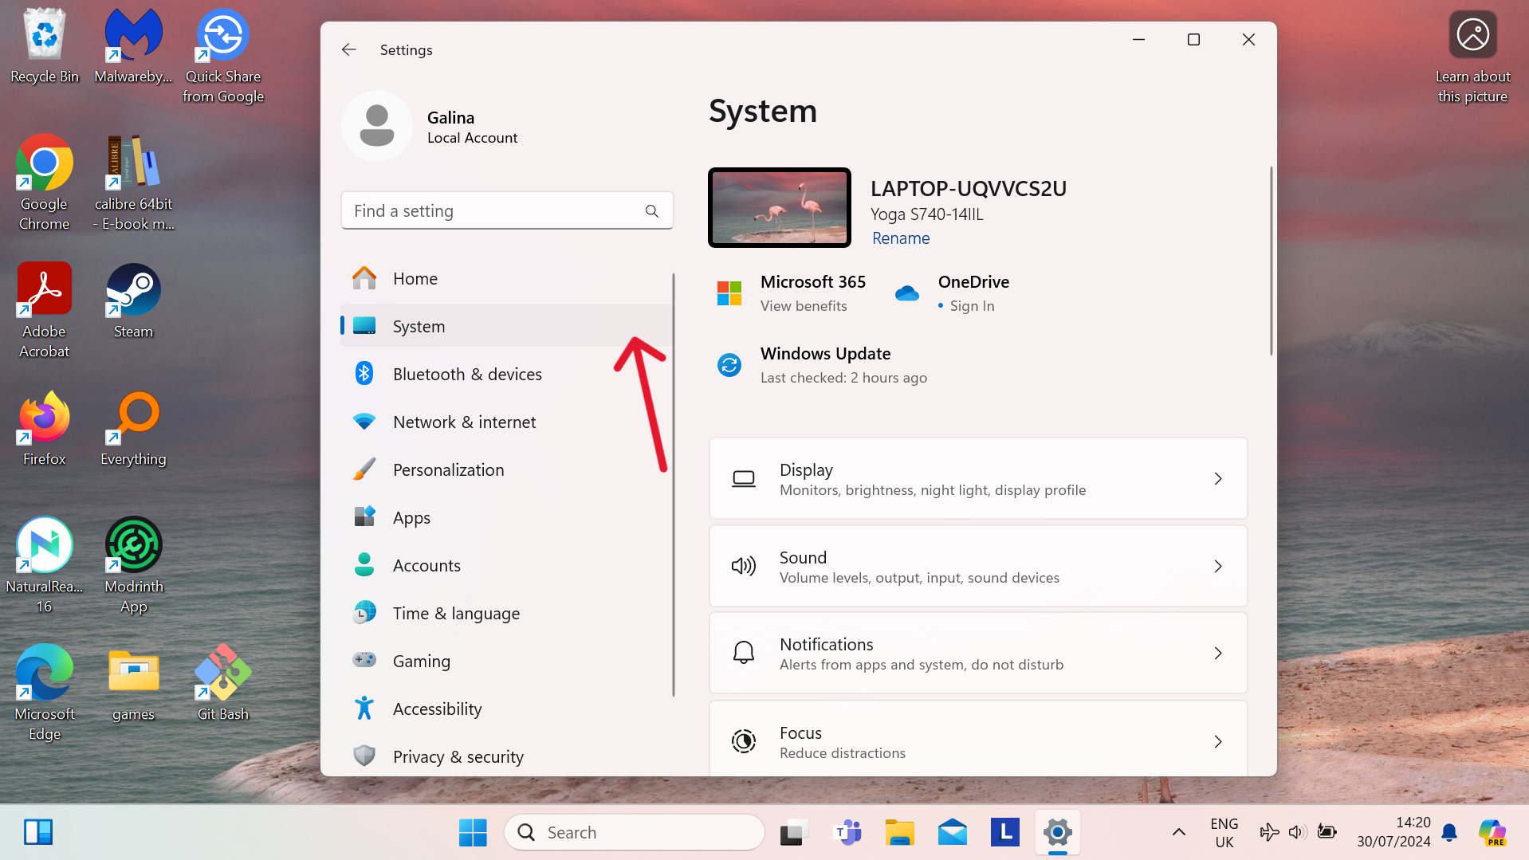Launch Microsoft Teams from taskbar

tap(847, 833)
